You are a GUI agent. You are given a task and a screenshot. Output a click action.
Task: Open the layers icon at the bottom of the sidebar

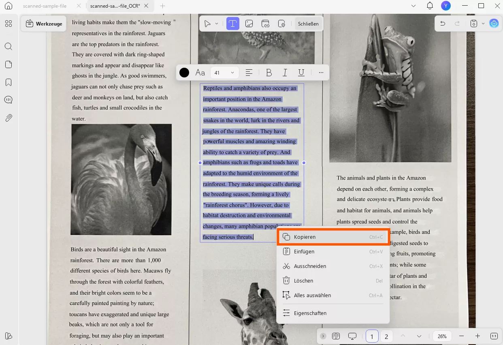pyautogui.click(x=9, y=336)
